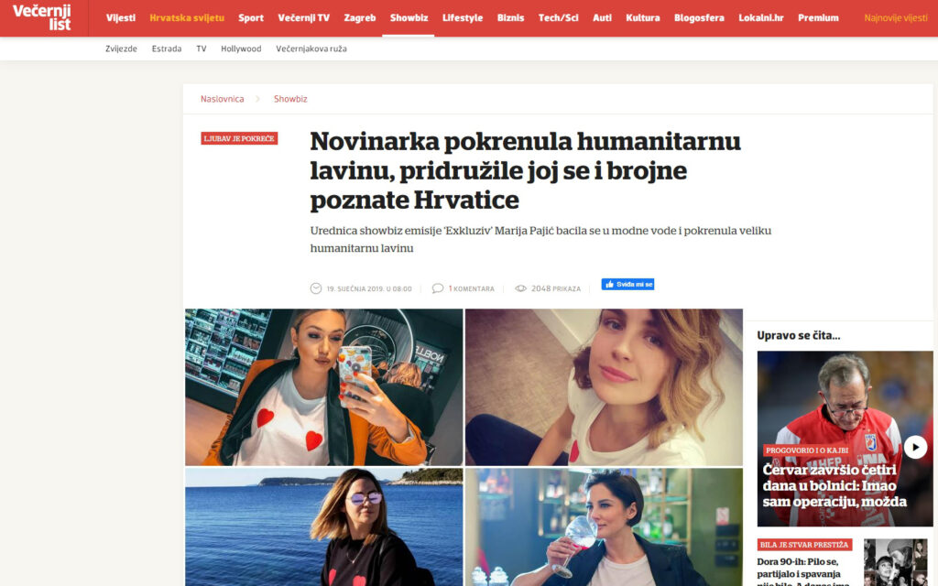Open the 'Dora 90-ih' article thumbnail
Viewport: 938px width, 586px height.
pos(895,562)
